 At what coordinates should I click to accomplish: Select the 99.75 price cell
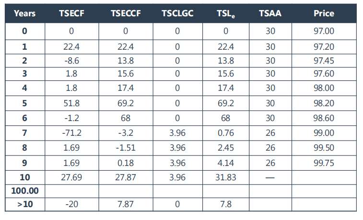click(324, 163)
